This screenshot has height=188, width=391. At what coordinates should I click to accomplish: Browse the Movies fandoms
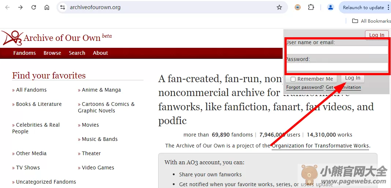click(90, 125)
